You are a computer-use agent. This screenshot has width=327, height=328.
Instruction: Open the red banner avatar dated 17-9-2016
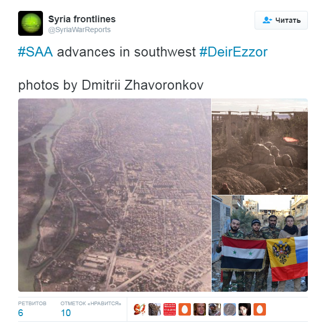click(x=170, y=309)
